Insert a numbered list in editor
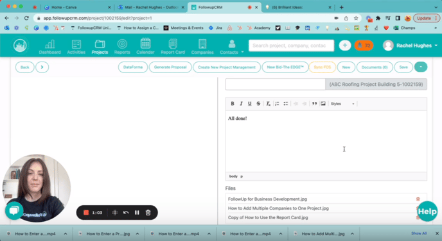Image resolution: width=442 pixels, height=241 pixels. pos(277,104)
